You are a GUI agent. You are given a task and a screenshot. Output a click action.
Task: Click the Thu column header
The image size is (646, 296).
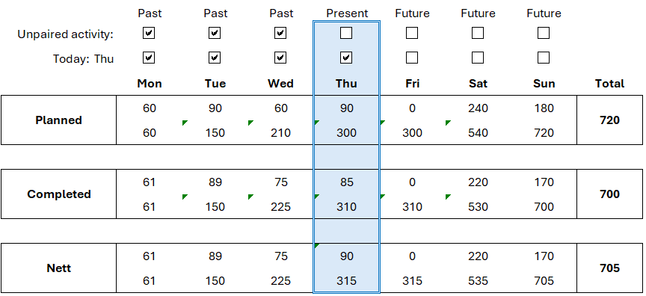346,84
